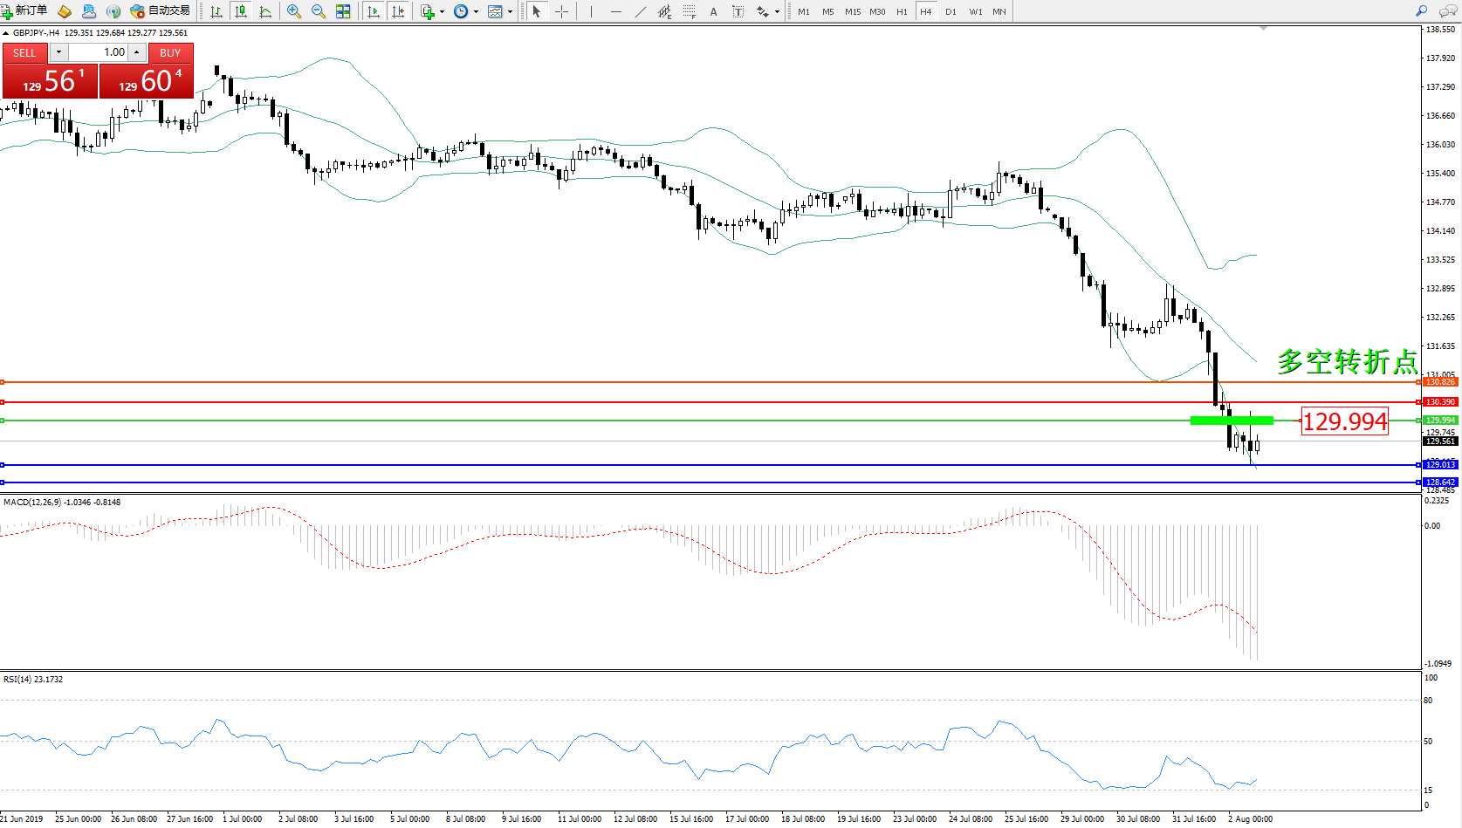Click the zoom in magnifier icon
This screenshot has height=828, width=1462.
click(x=294, y=11)
